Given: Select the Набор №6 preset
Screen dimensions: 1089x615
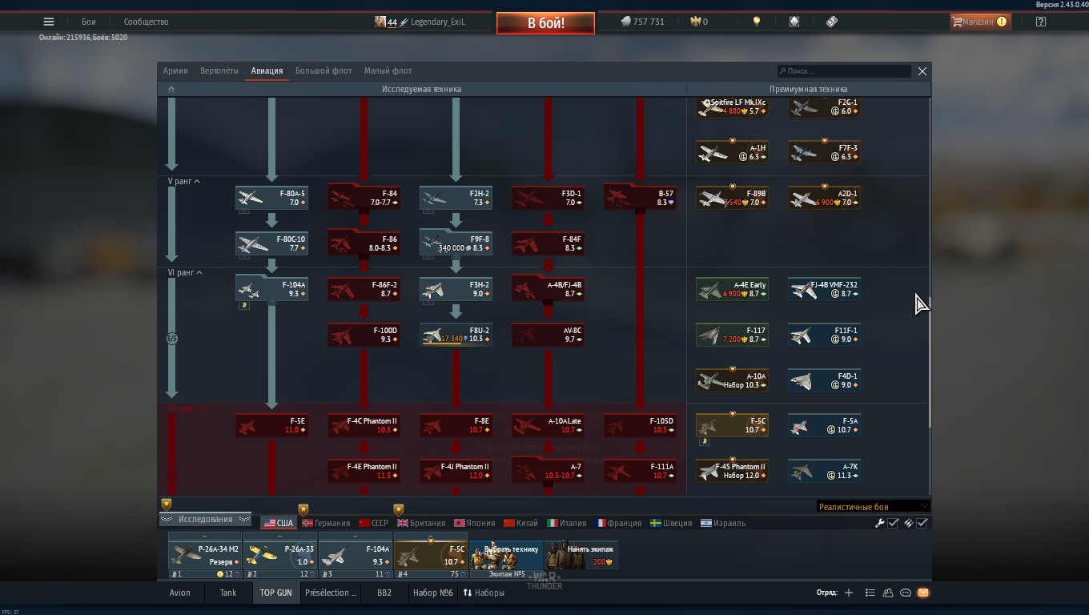Looking at the screenshot, I should (x=433, y=593).
